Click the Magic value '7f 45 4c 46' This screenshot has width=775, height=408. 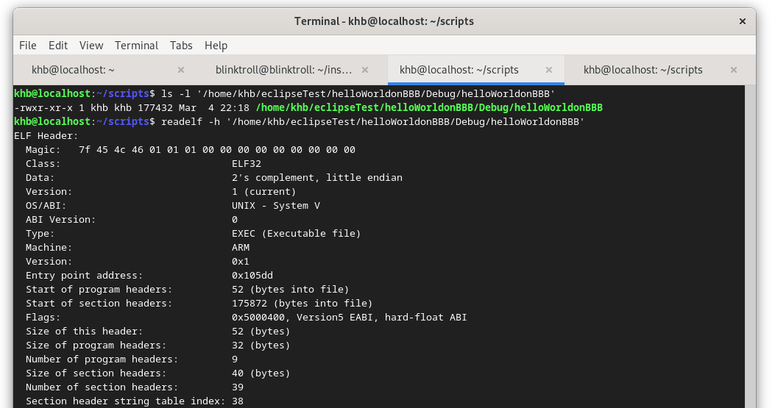[x=110, y=150]
